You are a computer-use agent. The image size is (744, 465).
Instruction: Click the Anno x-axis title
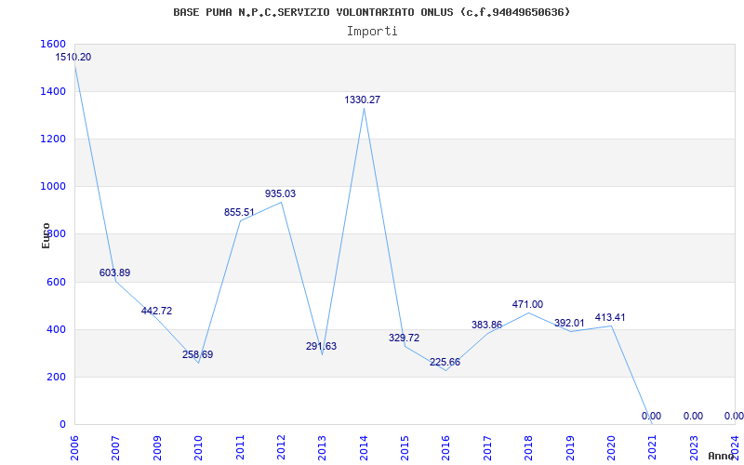(722, 456)
